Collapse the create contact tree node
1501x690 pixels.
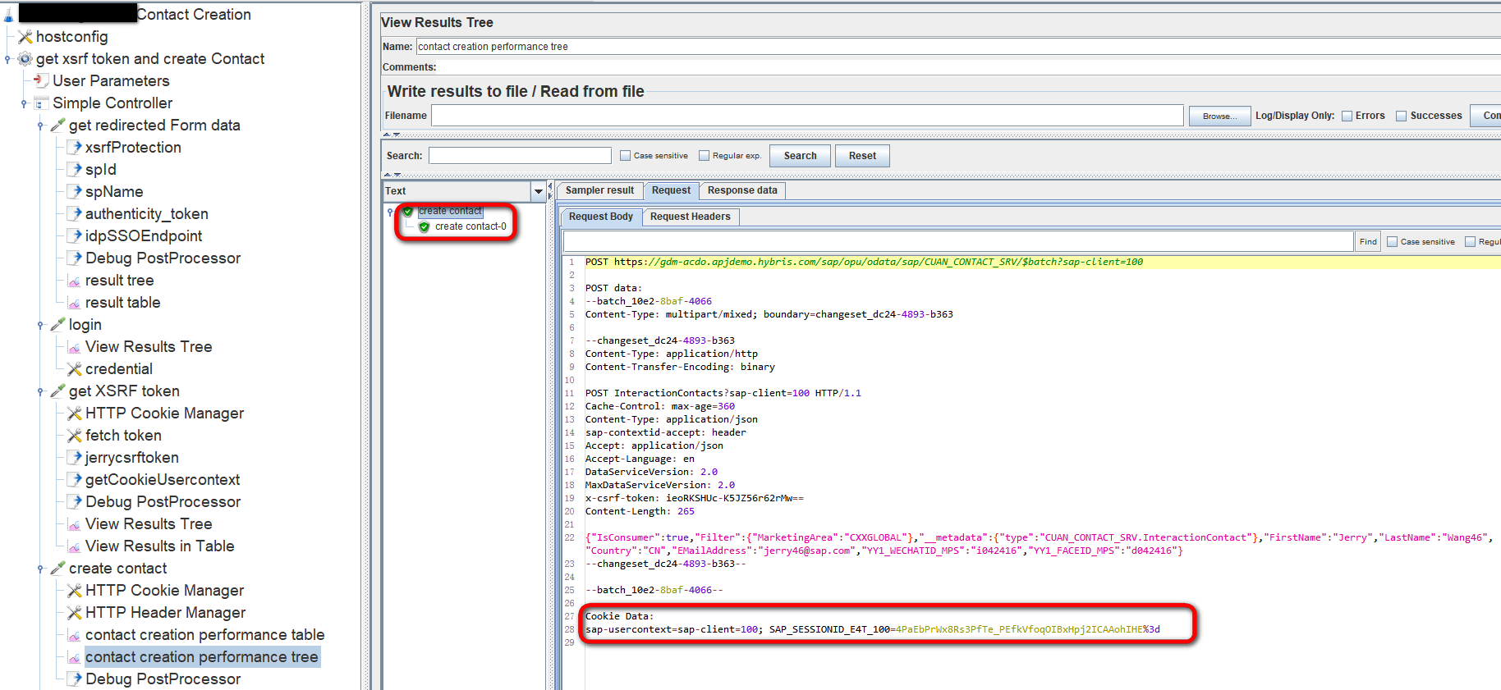41,569
